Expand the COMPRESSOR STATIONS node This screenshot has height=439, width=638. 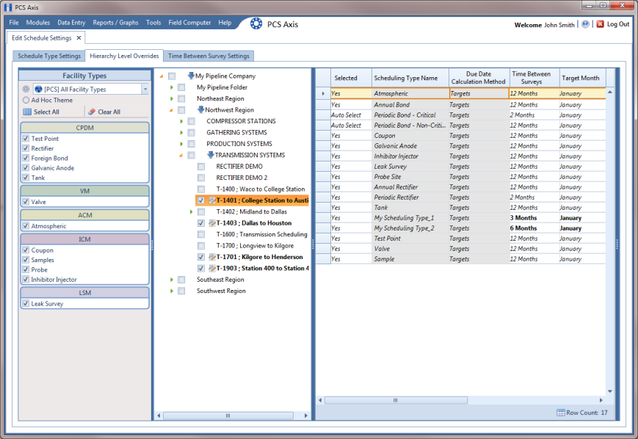click(181, 121)
